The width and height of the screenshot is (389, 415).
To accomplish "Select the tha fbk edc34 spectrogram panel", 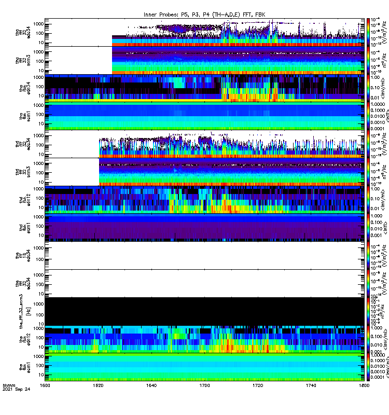I will tap(204, 88).
